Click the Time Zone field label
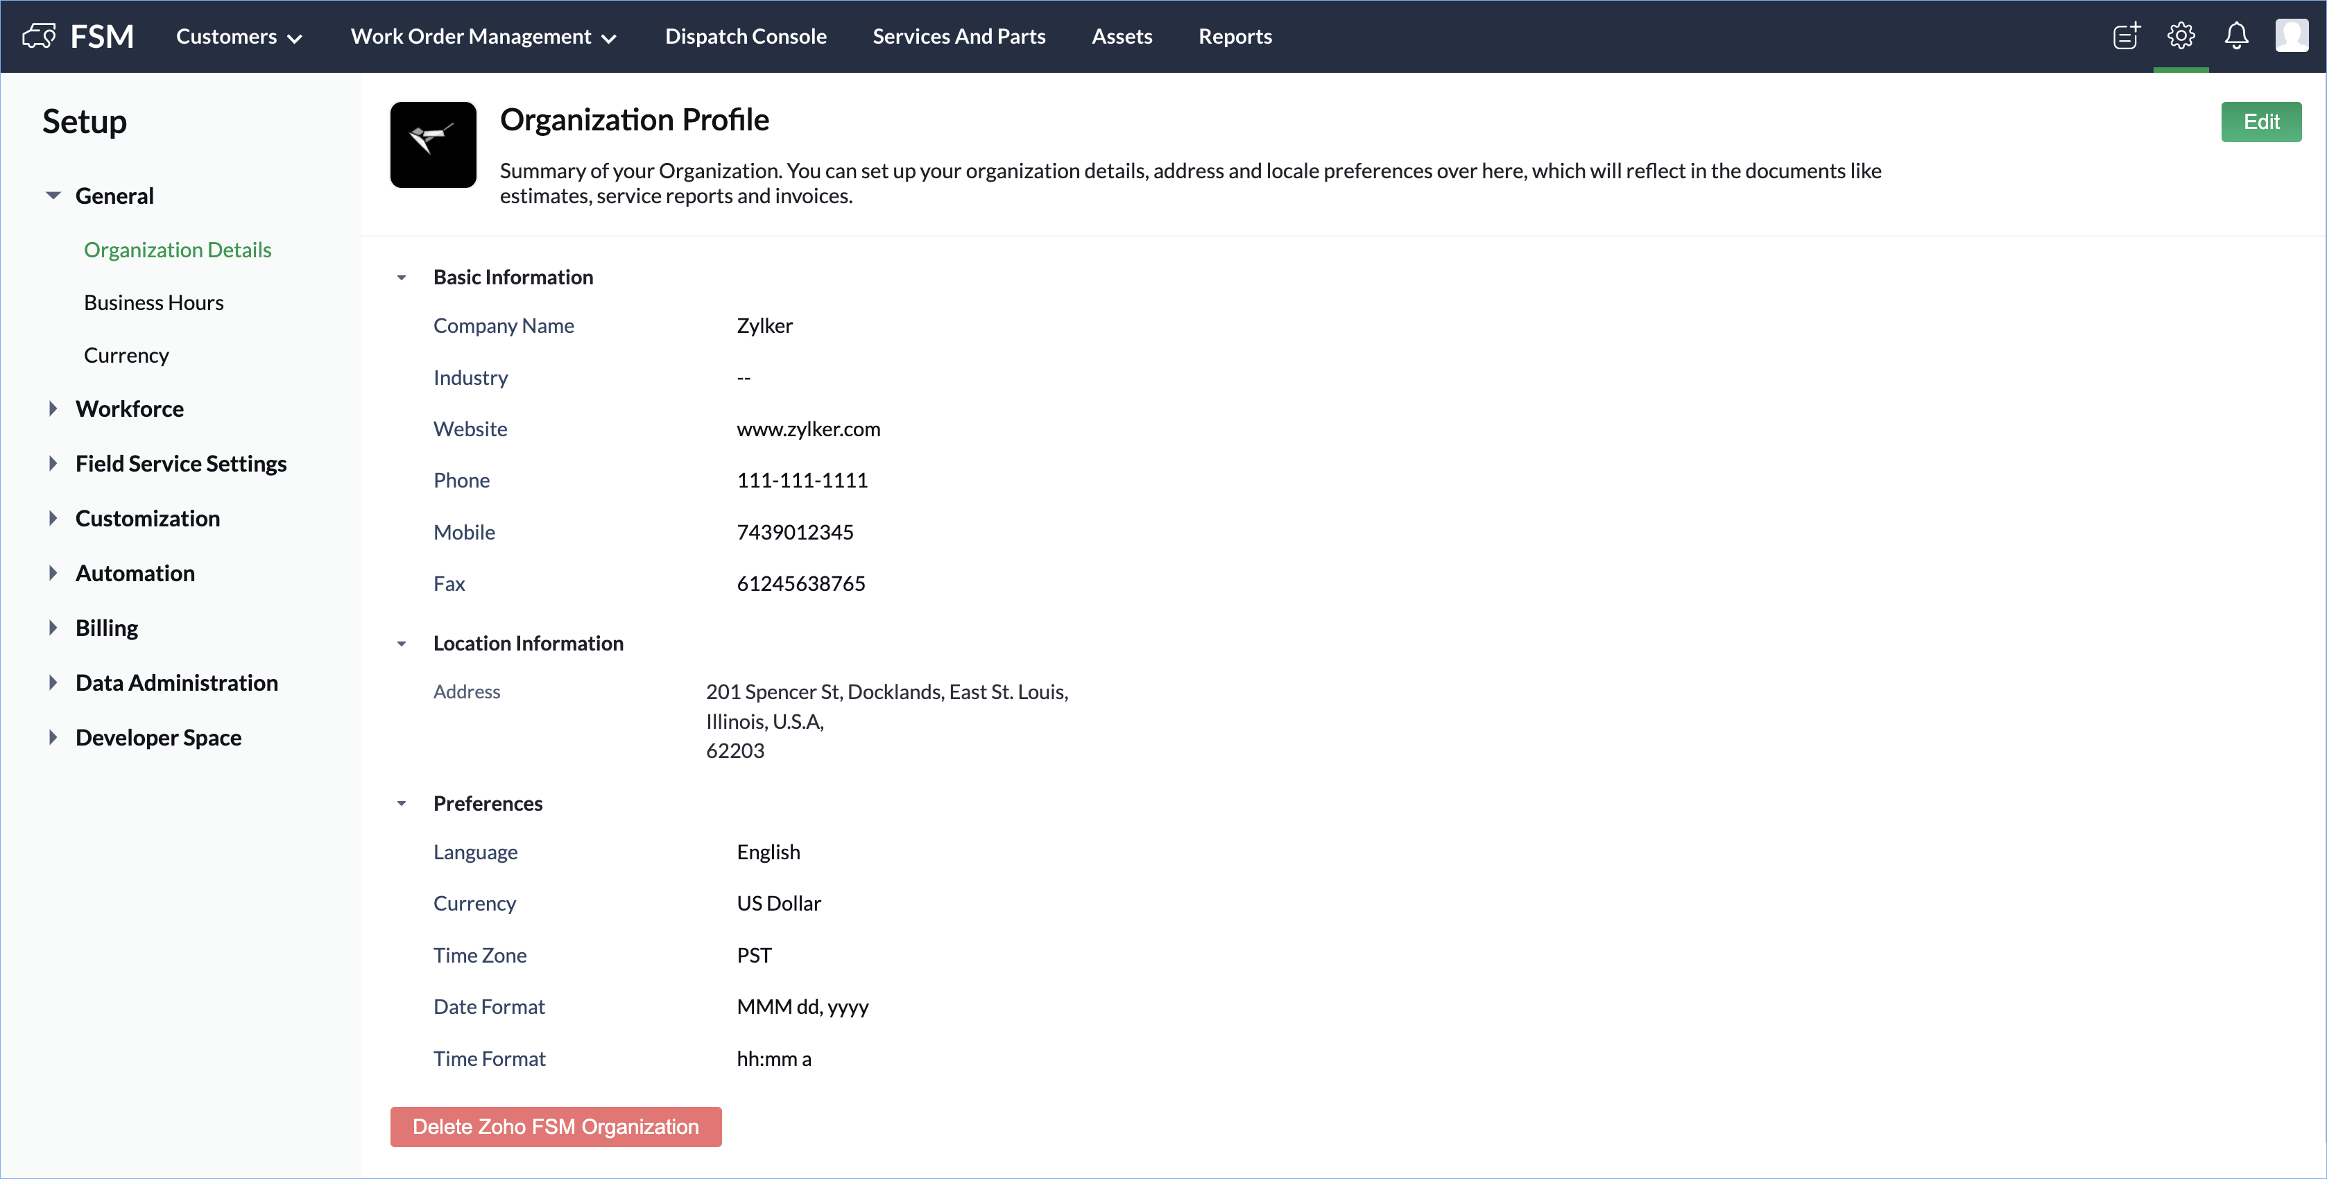This screenshot has height=1179, width=2327. click(480, 955)
